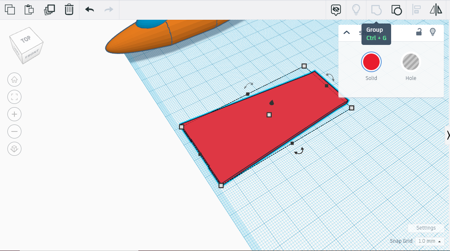Viewport: 450px width, 251px height.
Task: Delete the selection with the trash icon
Action: pyautogui.click(x=69, y=9)
